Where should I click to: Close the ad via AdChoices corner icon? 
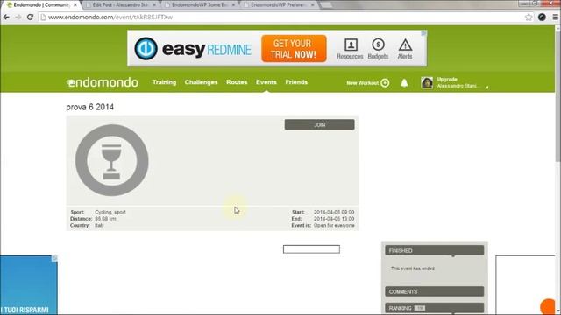(x=423, y=33)
